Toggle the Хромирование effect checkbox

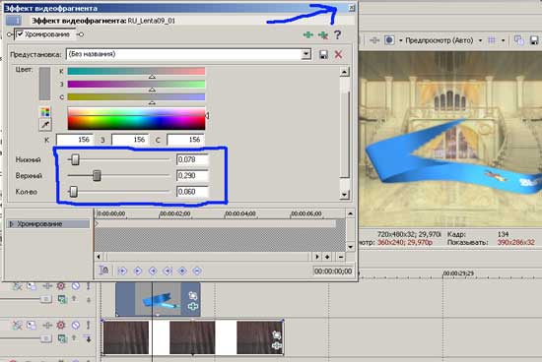20,33
